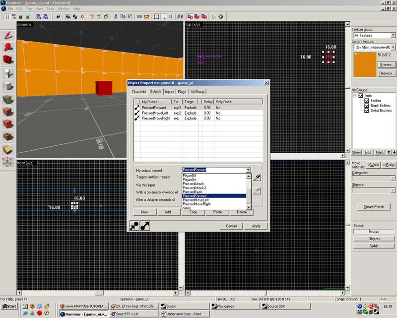Viewport: 397px width, 318px height.
Task: Click the output list scrollbar down arrow
Action: (x=249, y=207)
